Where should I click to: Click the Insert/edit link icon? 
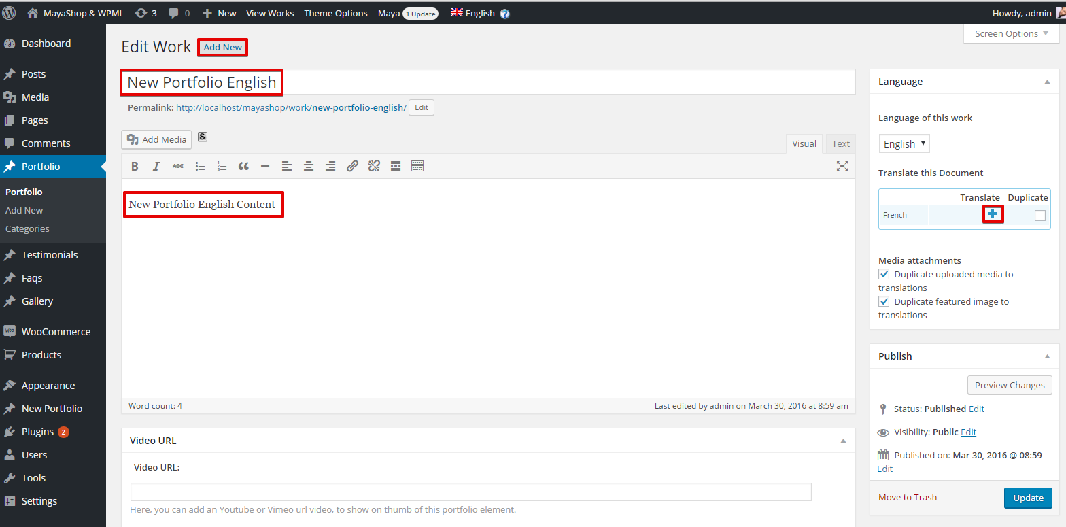352,166
